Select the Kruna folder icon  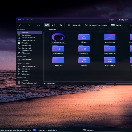58,60
